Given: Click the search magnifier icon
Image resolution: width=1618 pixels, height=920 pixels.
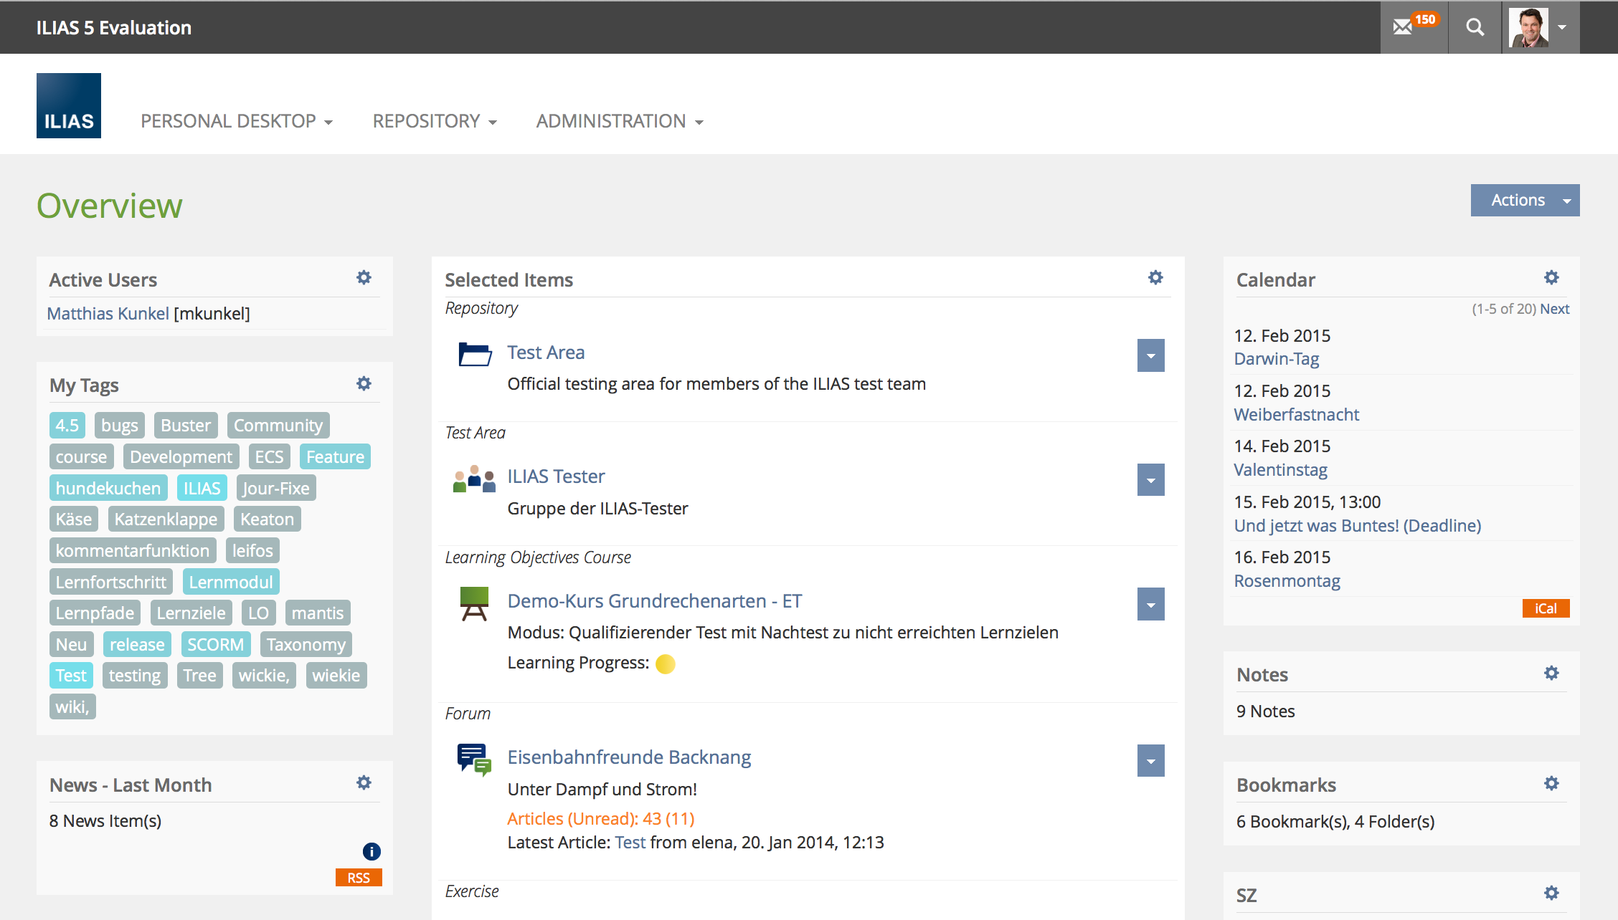Looking at the screenshot, I should pyautogui.click(x=1475, y=27).
